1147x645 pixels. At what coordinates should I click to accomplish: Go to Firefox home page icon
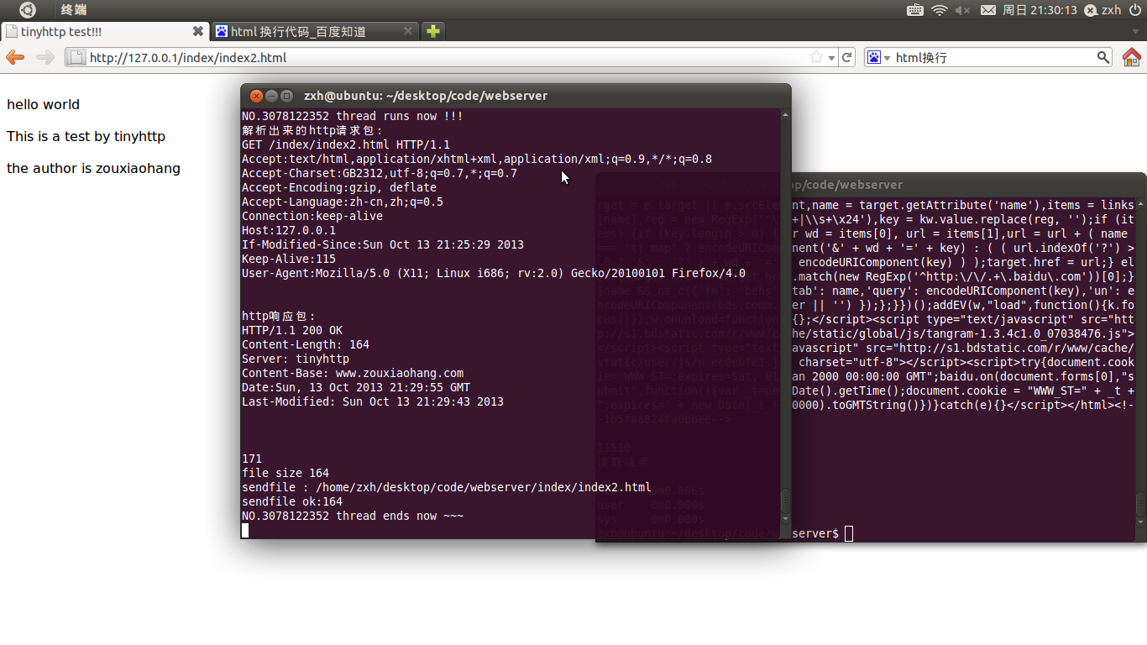click(x=1132, y=57)
